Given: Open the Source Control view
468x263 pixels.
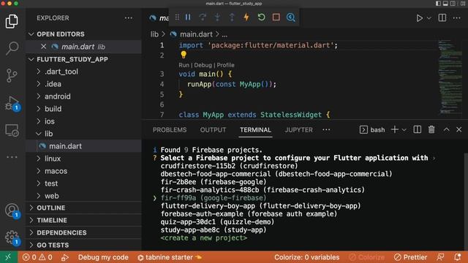Looking at the screenshot, I should tap(12, 75).
